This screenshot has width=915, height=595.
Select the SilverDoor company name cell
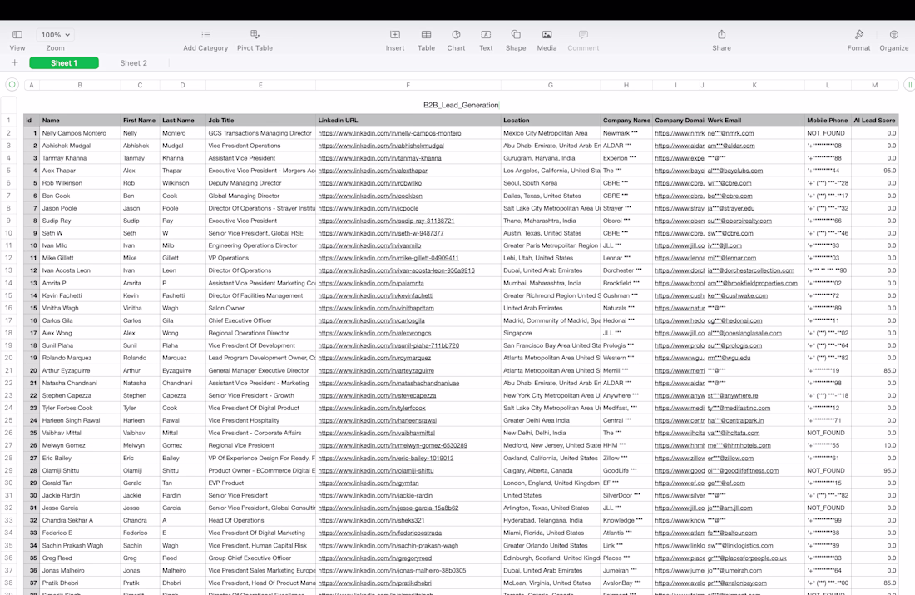(626, 495)
